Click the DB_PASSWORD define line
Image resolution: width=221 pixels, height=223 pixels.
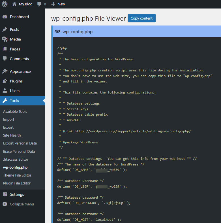click(94, 203)
